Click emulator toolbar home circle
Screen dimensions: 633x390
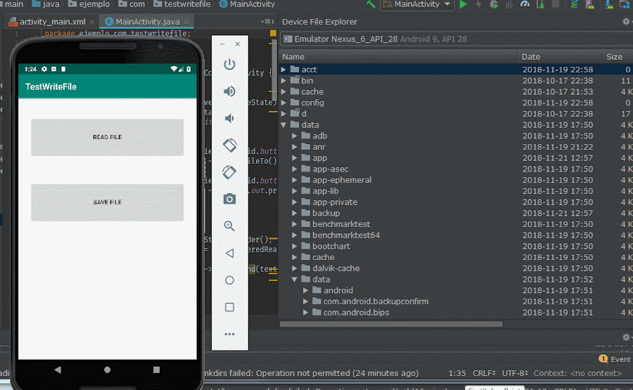229,280
